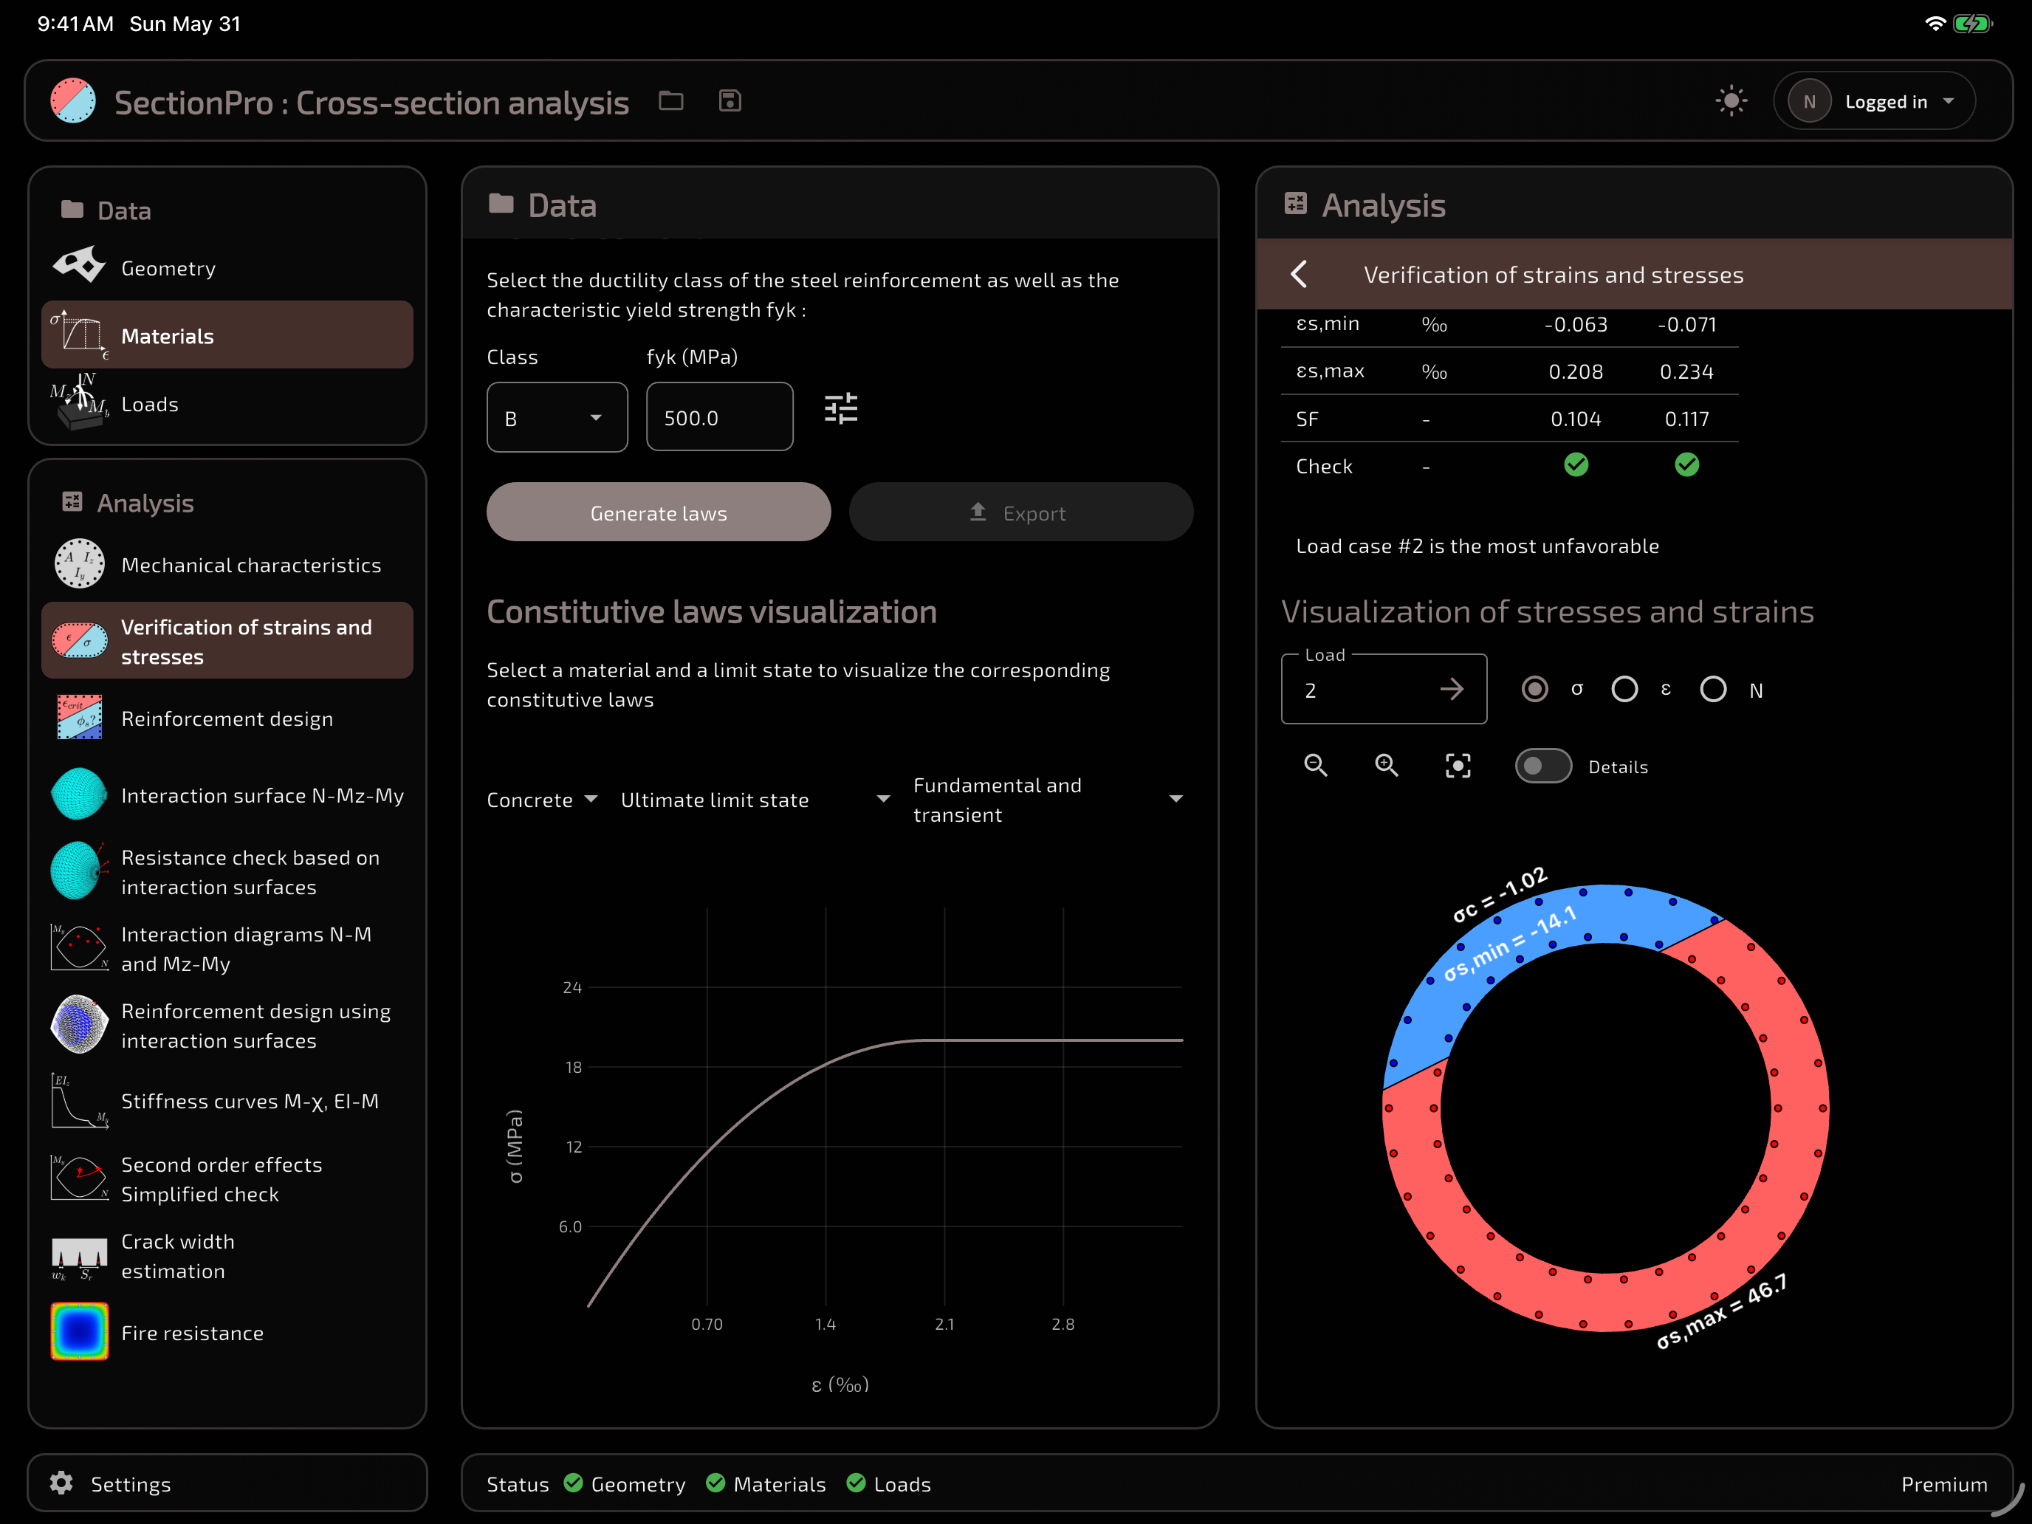Click the Loads N-M axes icon
The width and height of the screenshot is (2032, 1524).
[79, 402]
